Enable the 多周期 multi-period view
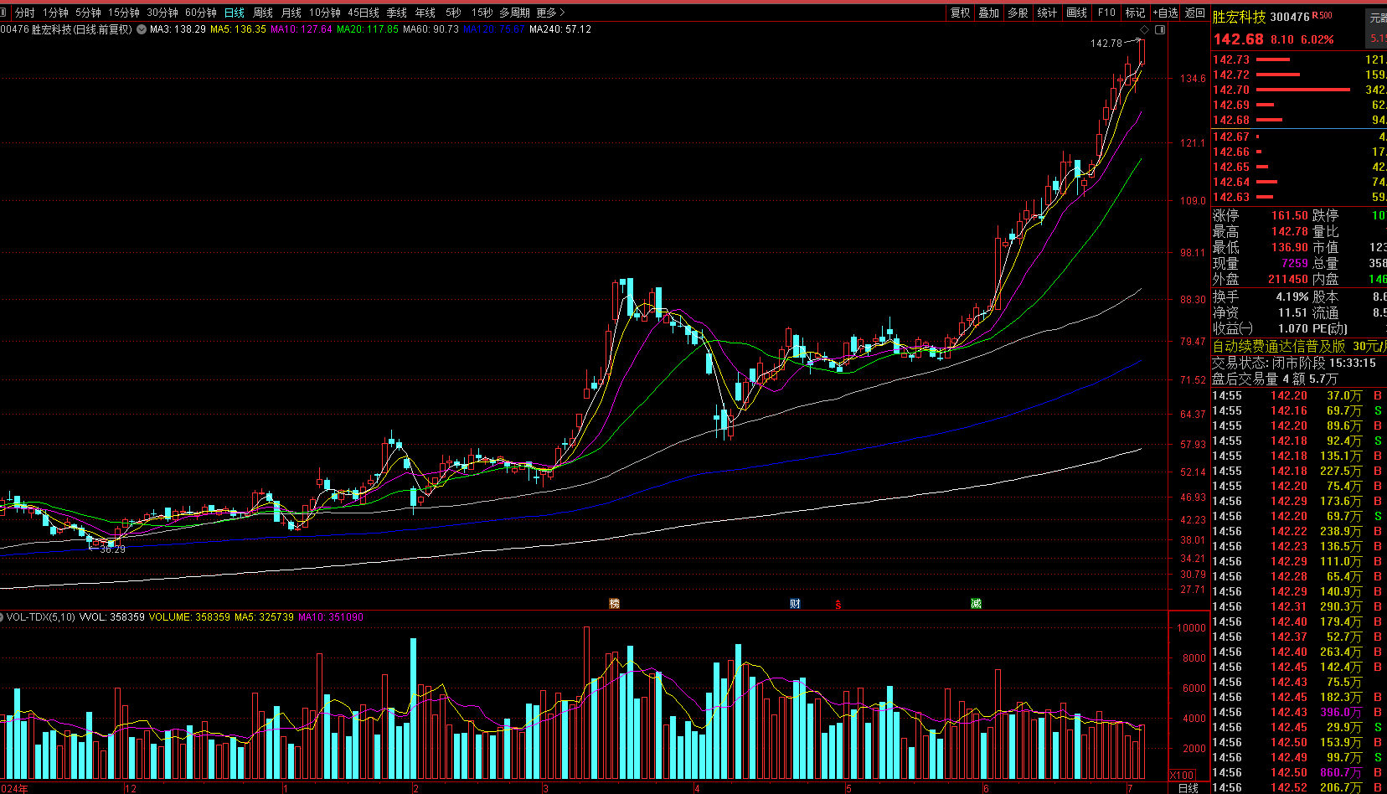The image size is (1387, 794). tap(514, 13)
